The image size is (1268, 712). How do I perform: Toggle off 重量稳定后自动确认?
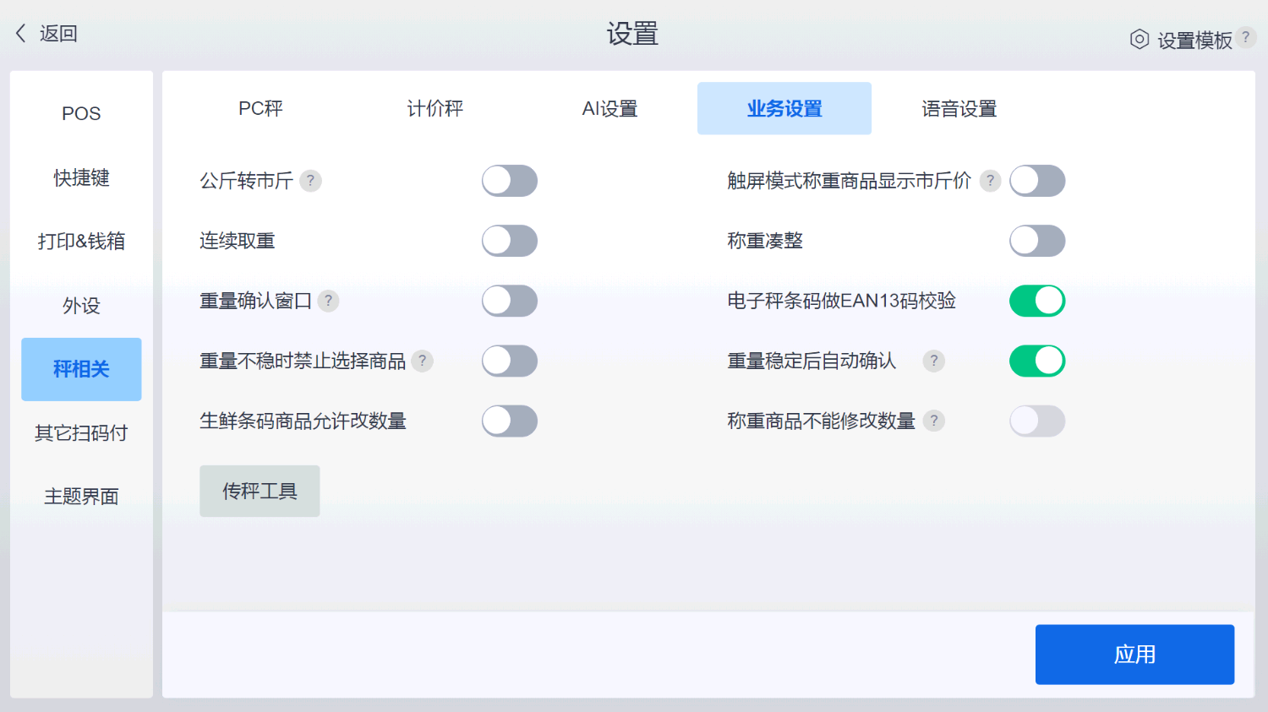pyautogui.click(x=1036, y=361)
